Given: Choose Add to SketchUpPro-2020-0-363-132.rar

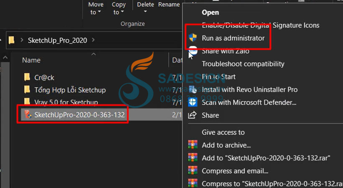Looking at the screenshot, I should (266, 158).
